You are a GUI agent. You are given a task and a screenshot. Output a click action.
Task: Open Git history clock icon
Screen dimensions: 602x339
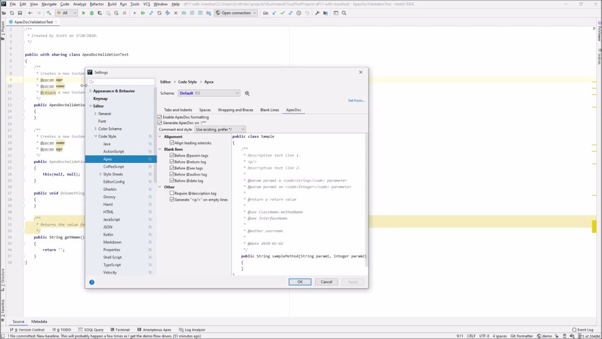coord(299,13)
